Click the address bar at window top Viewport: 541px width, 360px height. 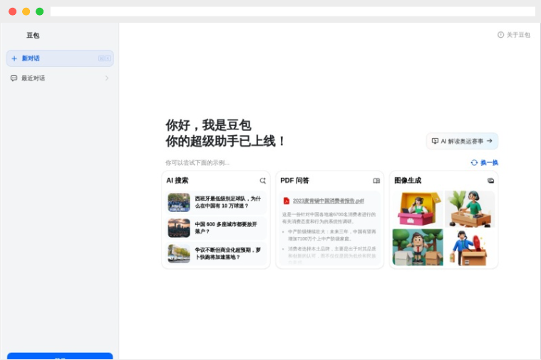pos(292,11)
